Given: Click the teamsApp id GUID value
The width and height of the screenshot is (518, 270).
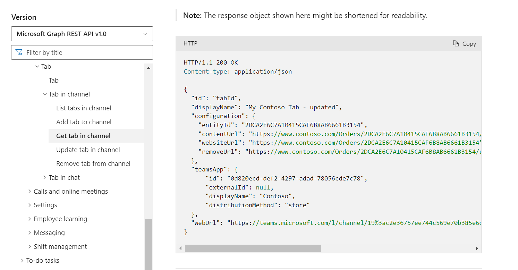Looking at the screenshot, I should pos(295,178).
